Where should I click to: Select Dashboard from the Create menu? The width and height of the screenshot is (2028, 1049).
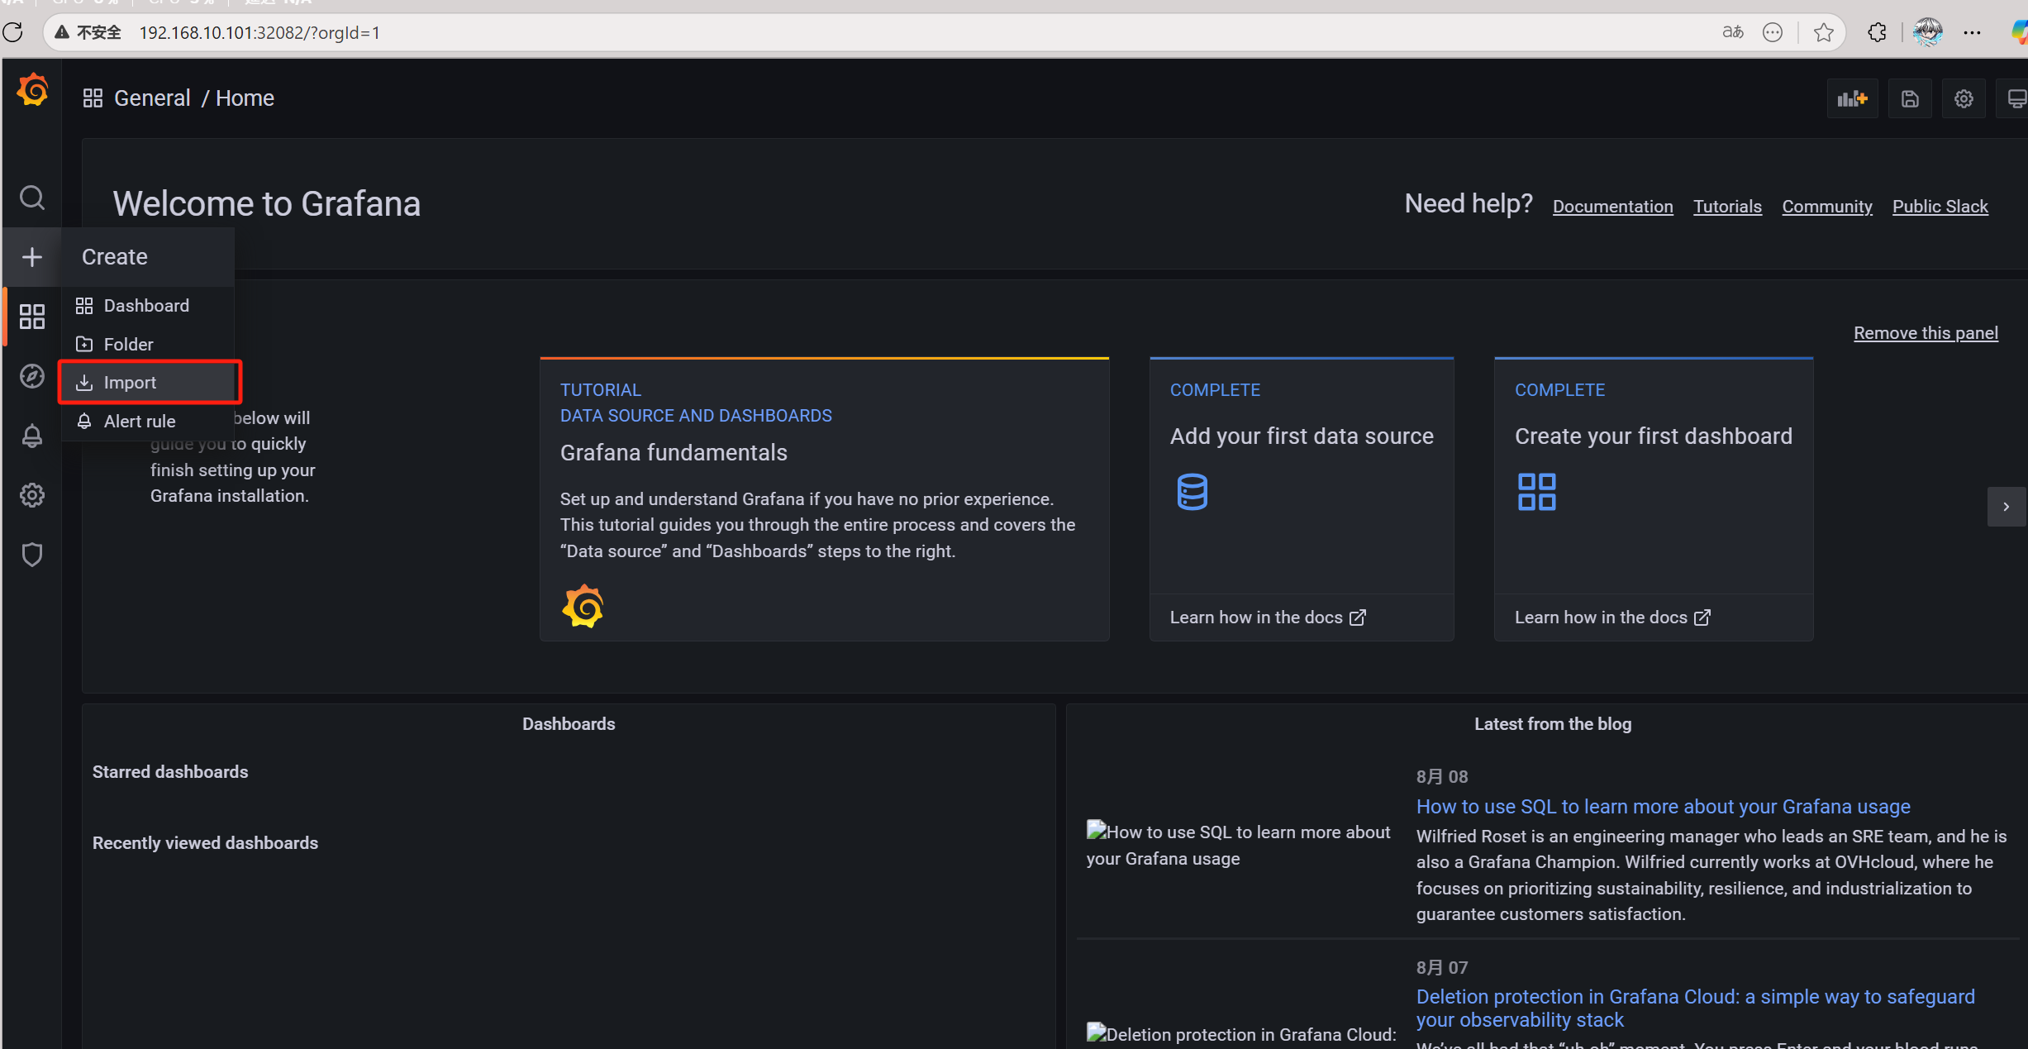tap(148, 306)
